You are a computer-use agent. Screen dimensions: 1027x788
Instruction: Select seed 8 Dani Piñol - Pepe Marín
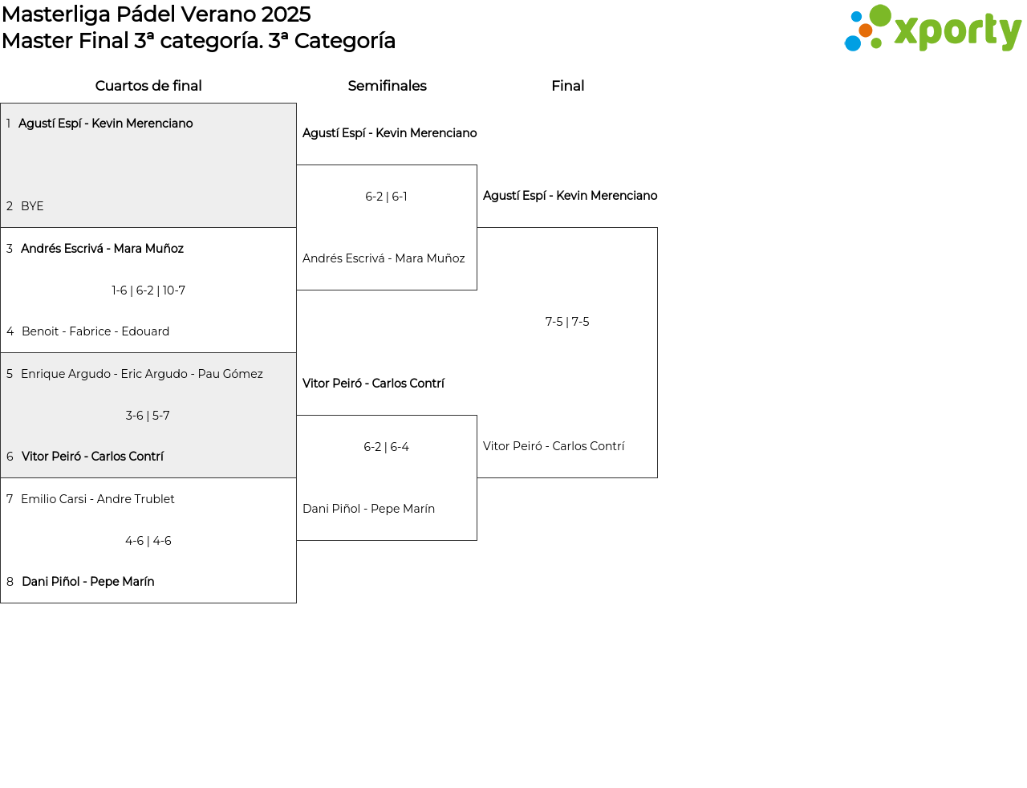click(x=88, y=582)
